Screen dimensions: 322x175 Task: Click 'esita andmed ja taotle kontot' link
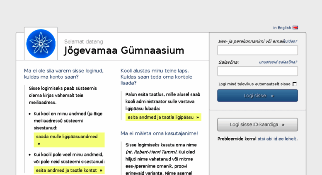click(x=69, y=170)
